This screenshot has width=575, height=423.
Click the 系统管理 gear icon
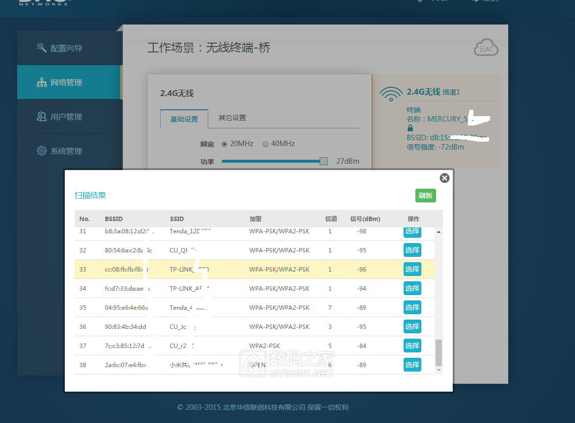point(41,150)
